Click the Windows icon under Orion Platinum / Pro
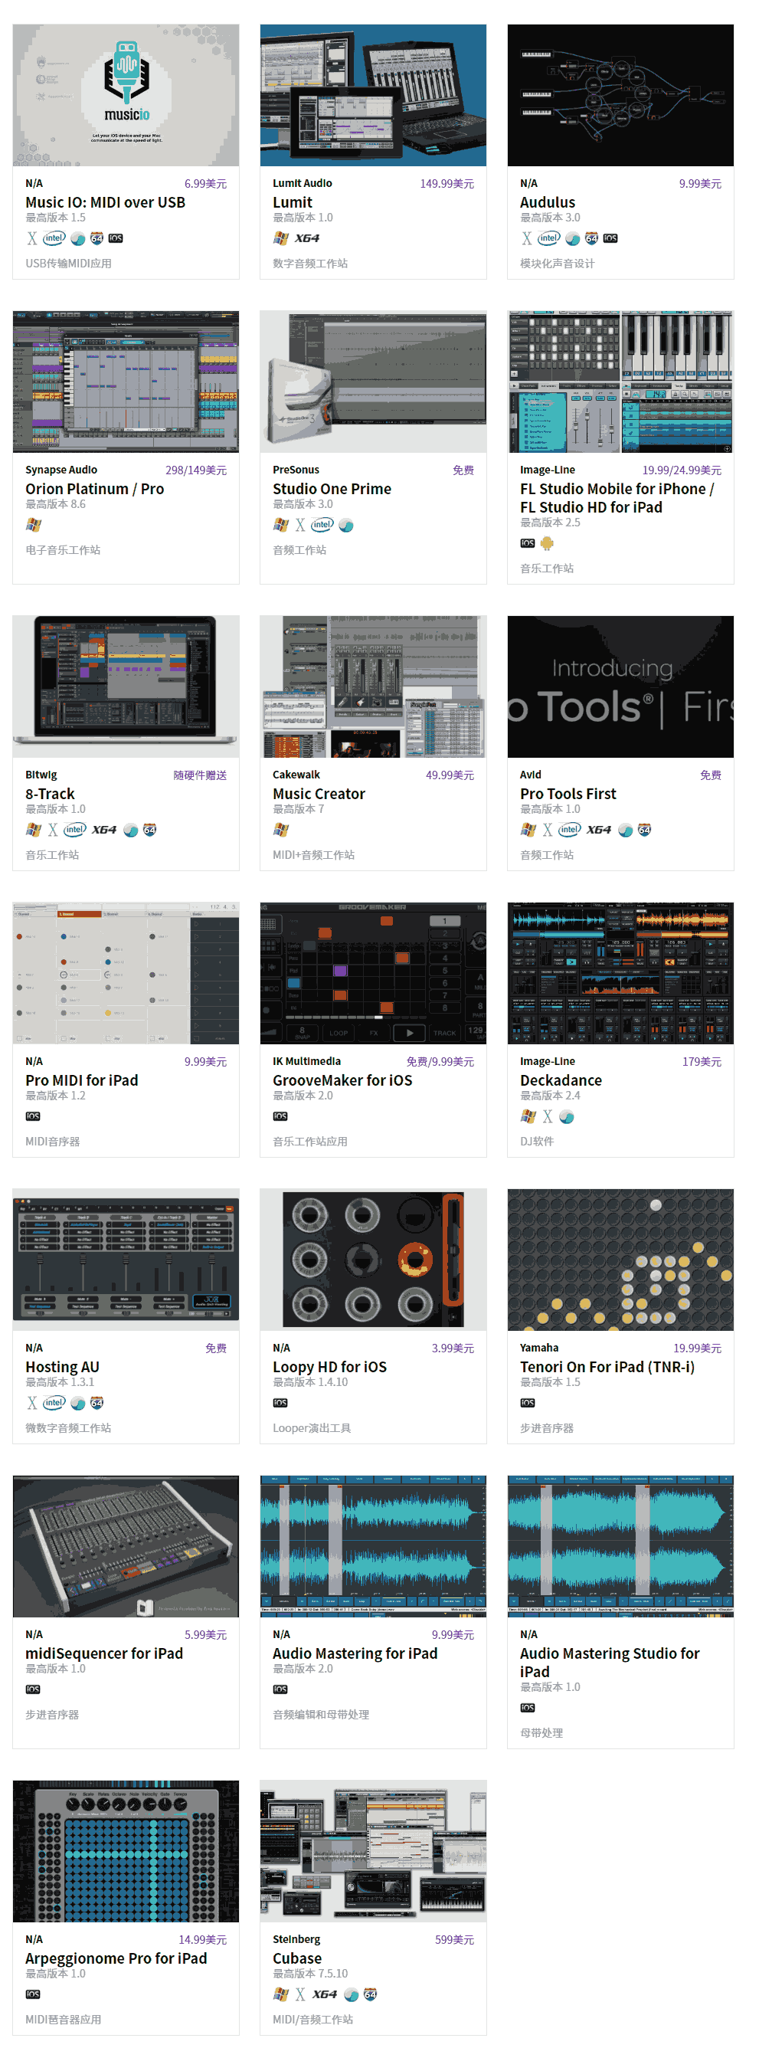 coord(34,525)
